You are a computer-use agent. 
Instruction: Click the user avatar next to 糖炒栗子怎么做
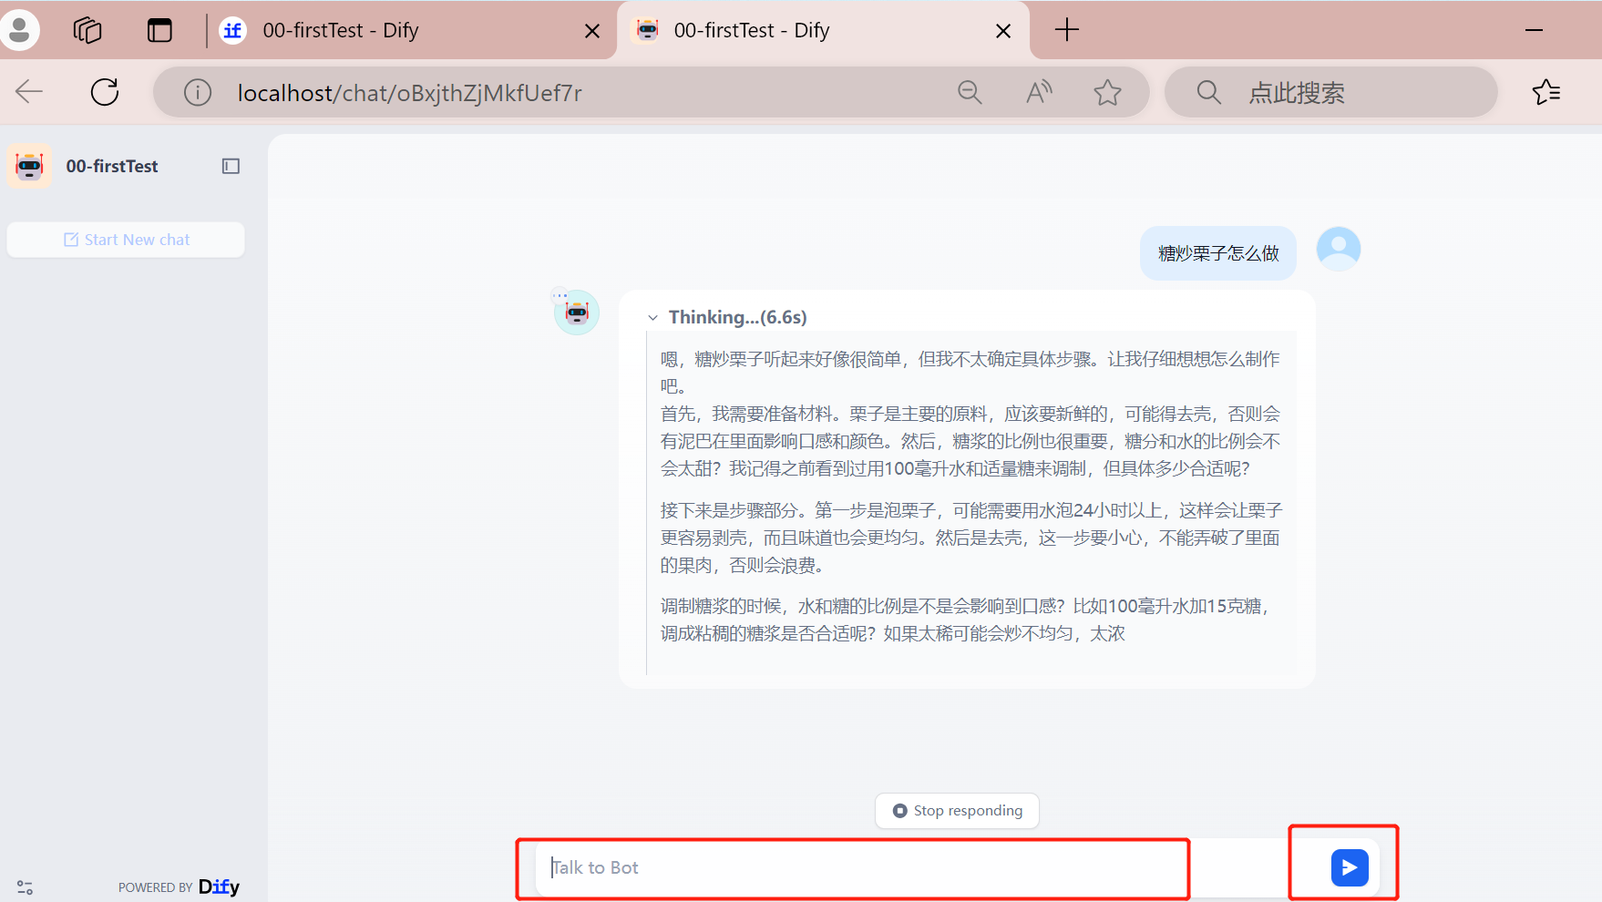1338,248
